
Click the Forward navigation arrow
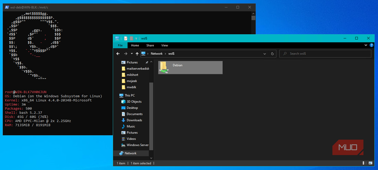pyautogui.click(x=126, y=53)
